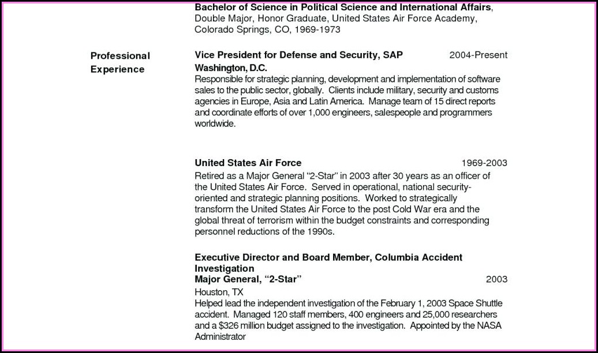Click the '$326 million budget' line
The width and height of the screenshot is (598, 353).
coord(347,325)
